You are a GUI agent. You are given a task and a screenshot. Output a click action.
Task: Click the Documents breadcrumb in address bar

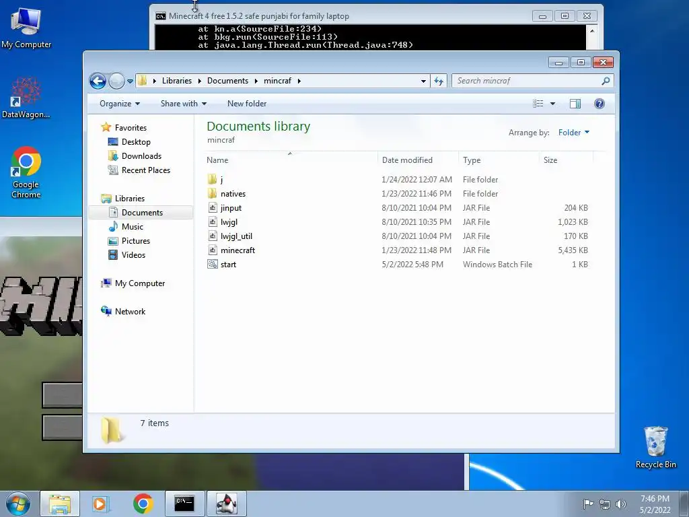tap(227, 81)
